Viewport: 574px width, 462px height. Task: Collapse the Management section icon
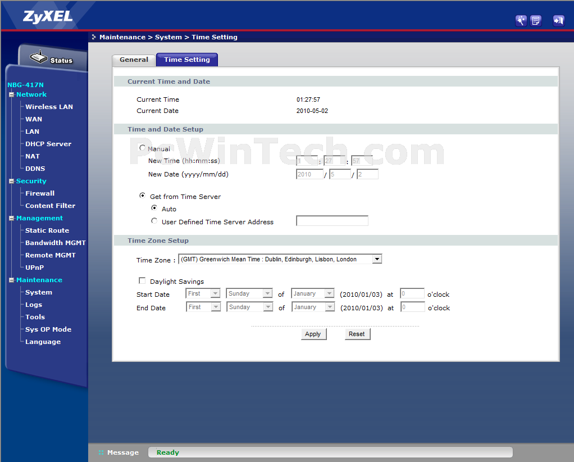coord(11,219)
